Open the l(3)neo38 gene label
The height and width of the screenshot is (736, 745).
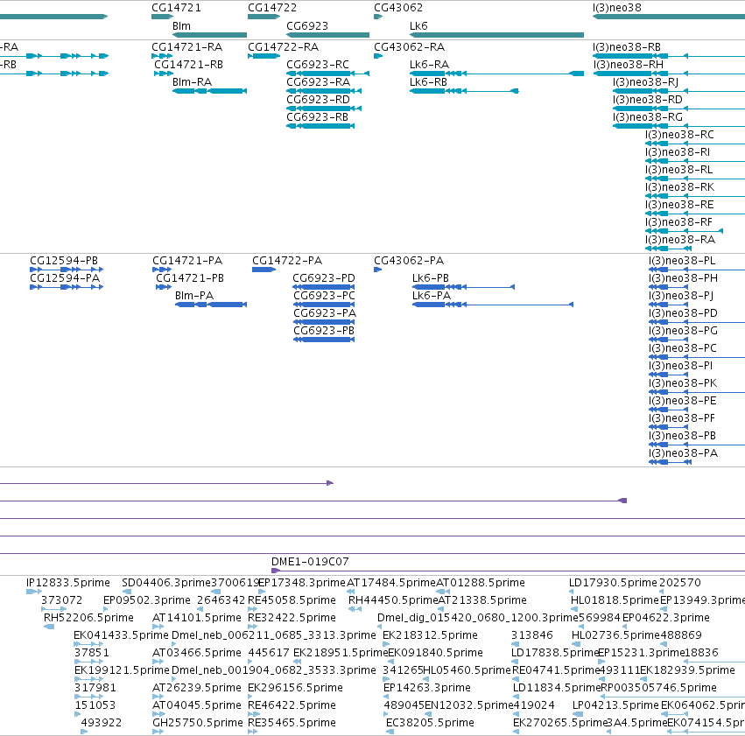pos(617,8)
